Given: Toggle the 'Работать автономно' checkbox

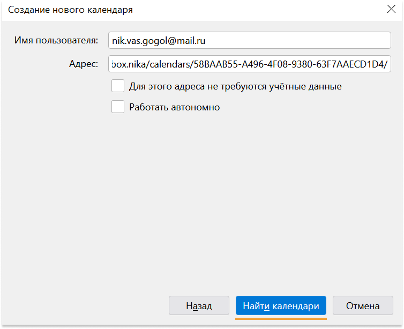Looking at the screenshot, I should tap(118, 107).
